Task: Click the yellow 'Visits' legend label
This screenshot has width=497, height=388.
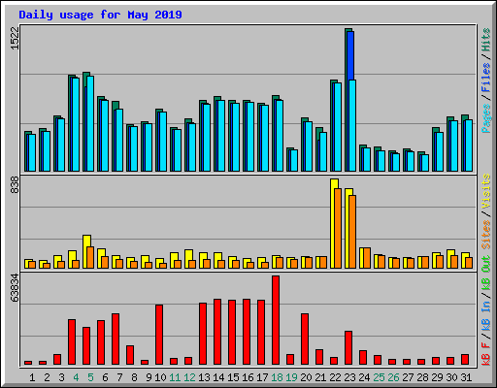Action: pos(486,192)
